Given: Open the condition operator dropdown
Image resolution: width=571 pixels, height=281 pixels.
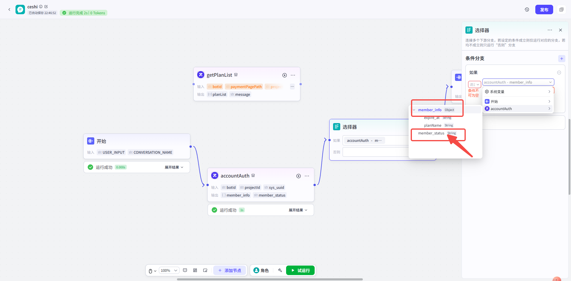Looking at the screenshot, I should pyautogui.click(x=474, y=84).
